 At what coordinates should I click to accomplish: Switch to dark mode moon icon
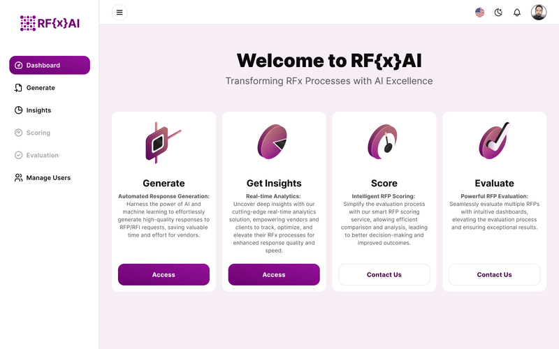[498, 13]
